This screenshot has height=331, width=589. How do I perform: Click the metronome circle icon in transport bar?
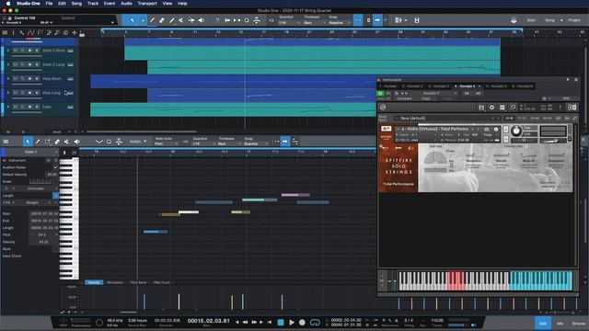coord(99,323)
